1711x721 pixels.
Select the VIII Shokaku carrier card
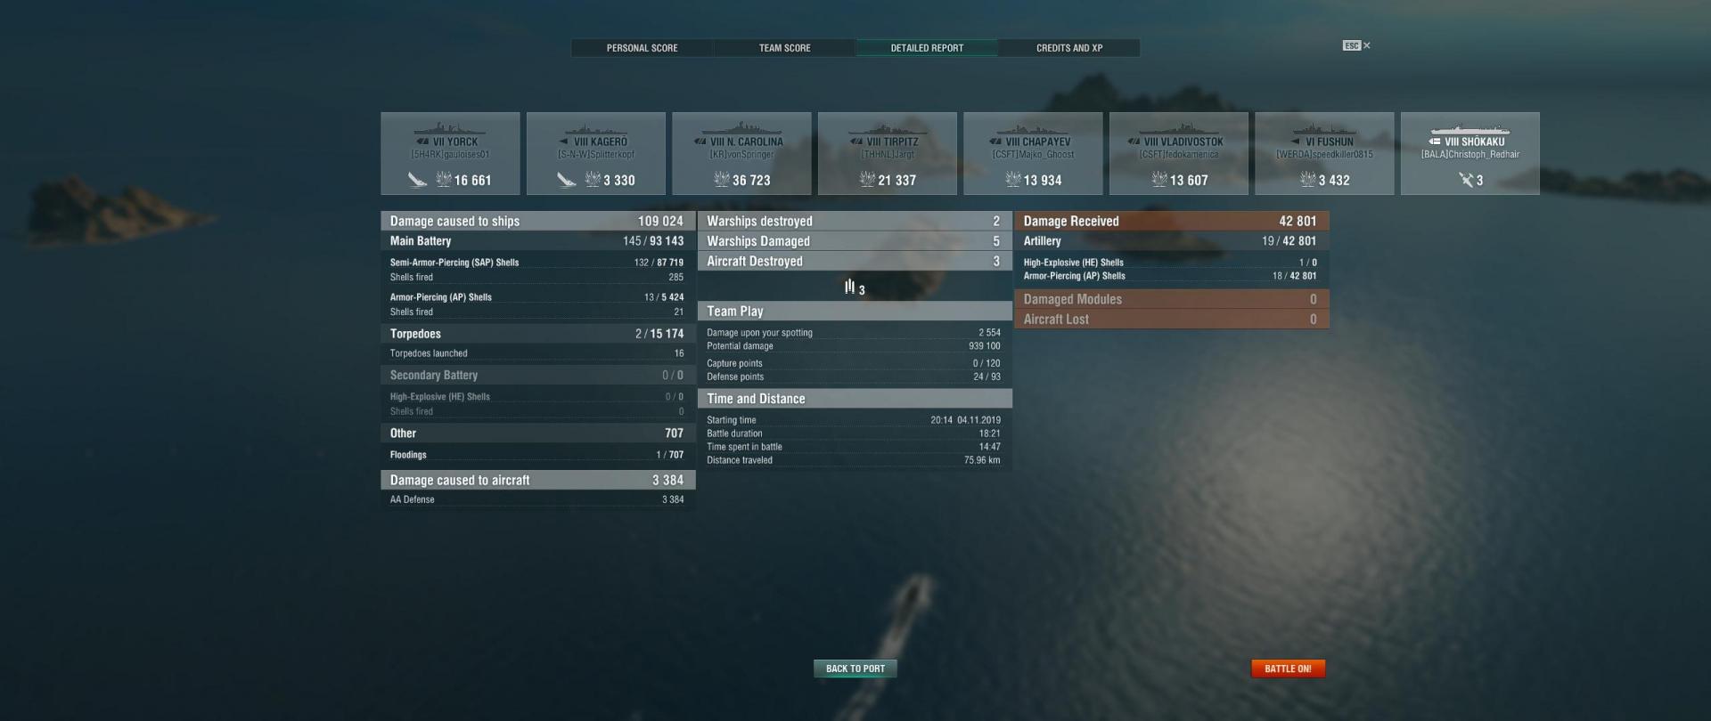coord(1470,153)
